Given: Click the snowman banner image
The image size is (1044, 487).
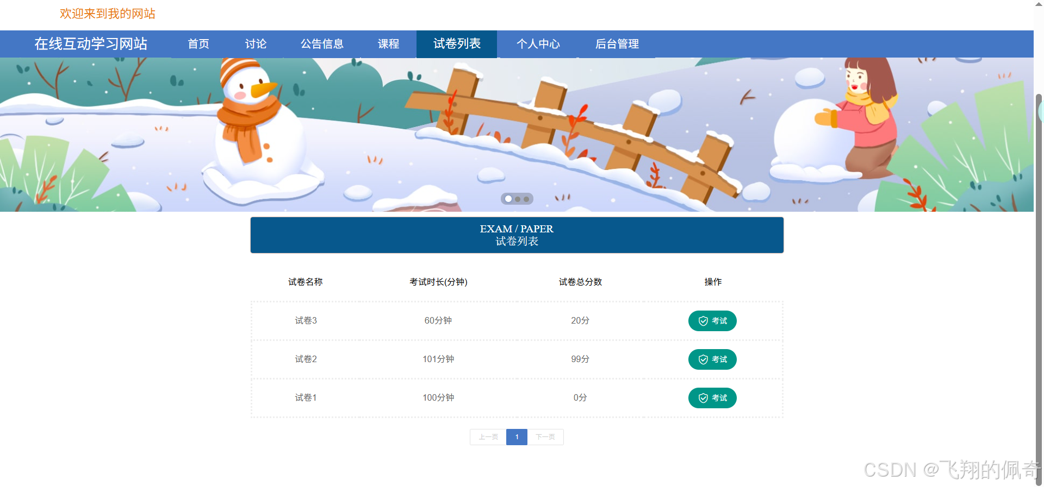Looking at the screenshot, I should tap(517, 135).
